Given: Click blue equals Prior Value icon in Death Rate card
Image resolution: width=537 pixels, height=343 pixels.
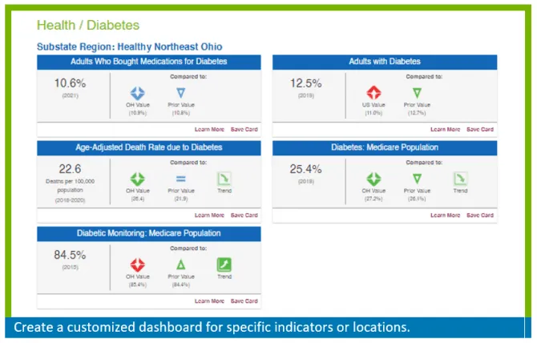Looking at the screenshot, I should 181,179.
